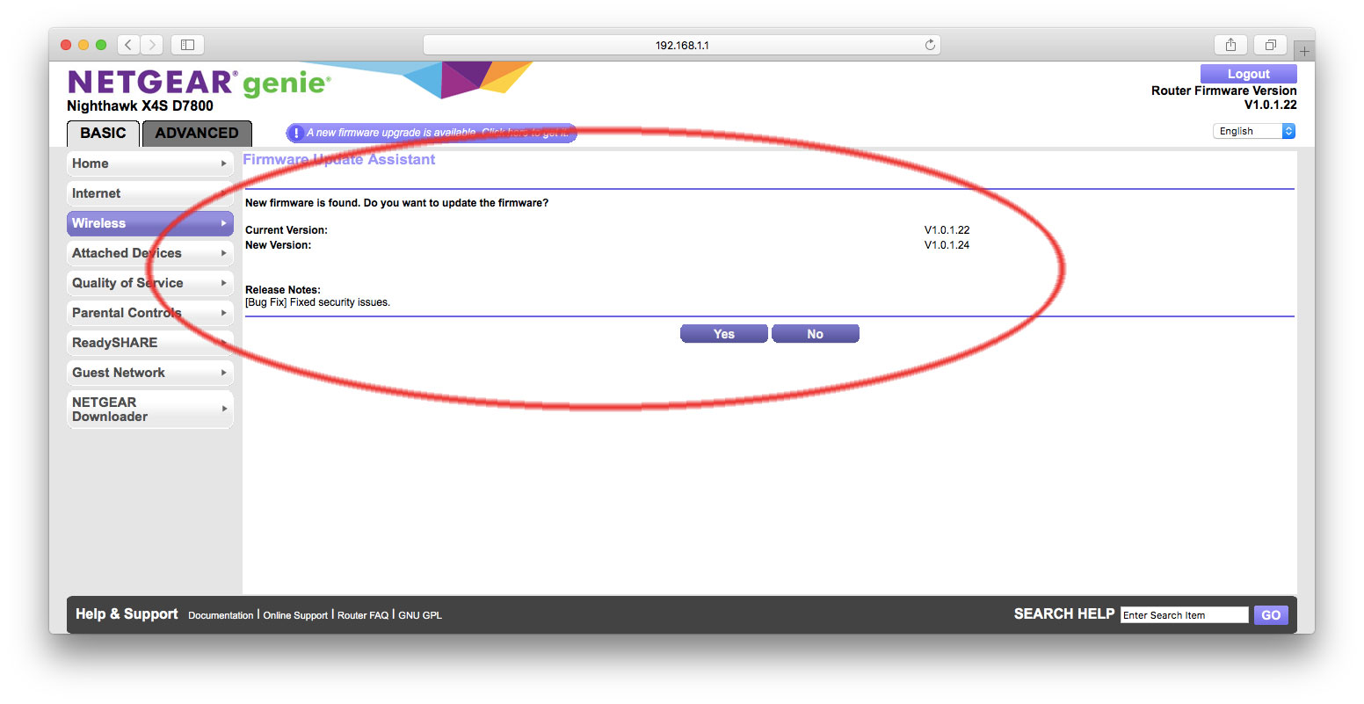The width and height of the screenshot is (1364, 704).
Task: Open the new firmware upgrade notification
Action: pos(431,133)
